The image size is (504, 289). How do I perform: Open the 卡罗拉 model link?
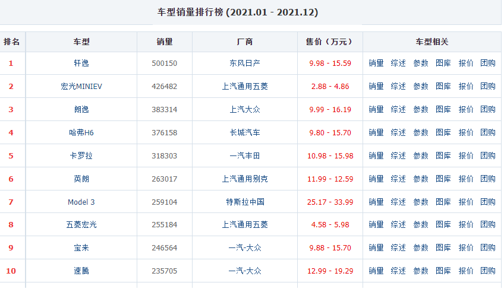coord(81,155)
